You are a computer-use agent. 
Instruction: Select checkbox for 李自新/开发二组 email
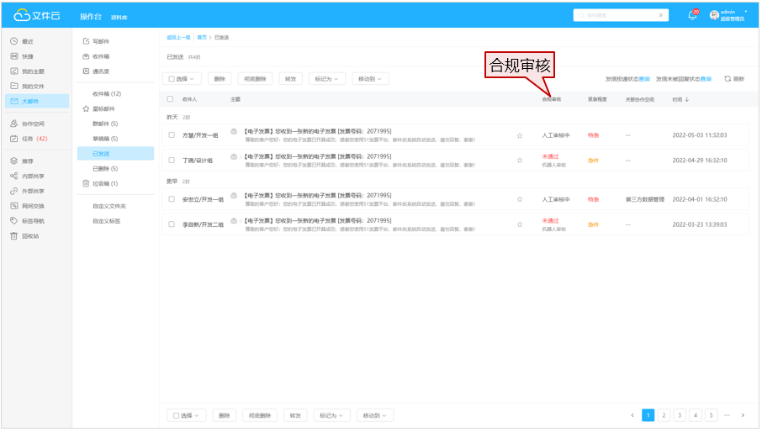172,225
